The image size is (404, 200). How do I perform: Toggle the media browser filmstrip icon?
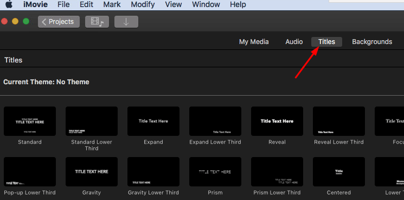point(97,22)
